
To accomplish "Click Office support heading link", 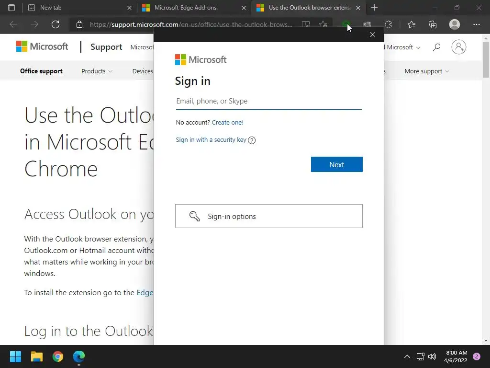I will click(x=41, y=71).
